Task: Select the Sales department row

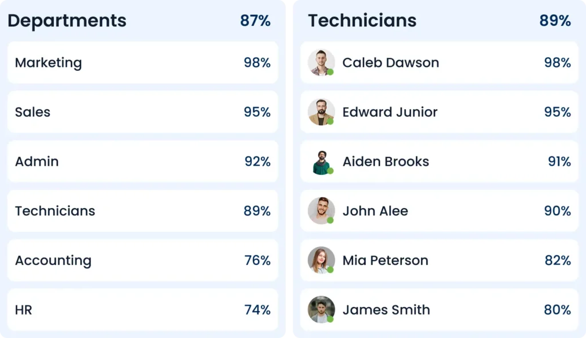Action: tap(142, 112)
